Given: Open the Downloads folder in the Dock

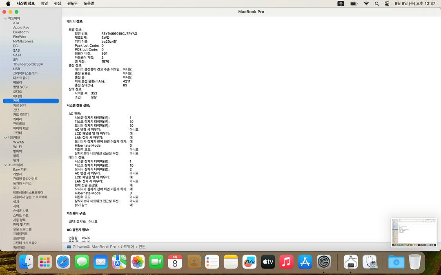Looking at the screenshot, I should [396, 262].
